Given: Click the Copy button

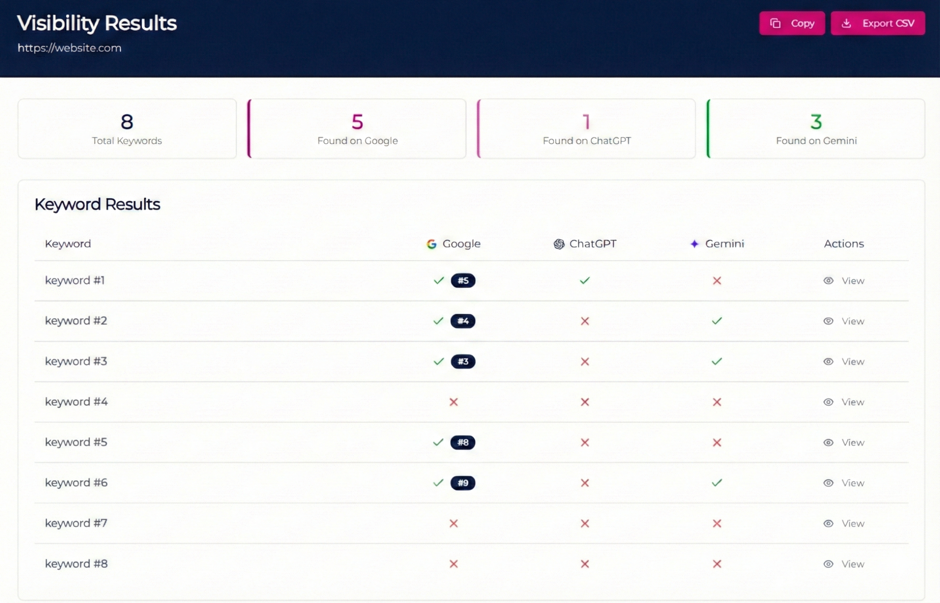Looking at the screenshot, I should 792,23.
